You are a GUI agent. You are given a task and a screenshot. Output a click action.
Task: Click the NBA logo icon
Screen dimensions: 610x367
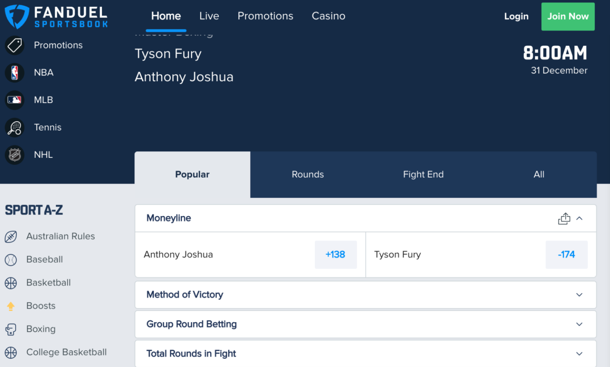click(15, 73)
